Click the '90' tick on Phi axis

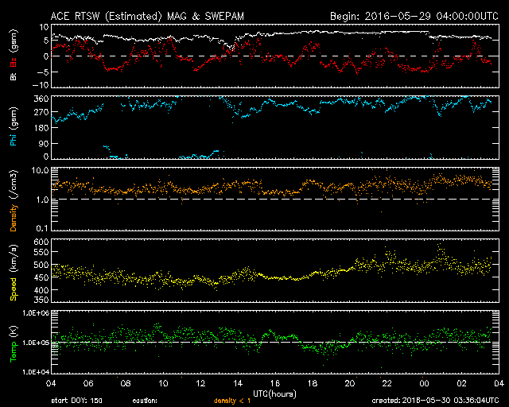[44, 143]
